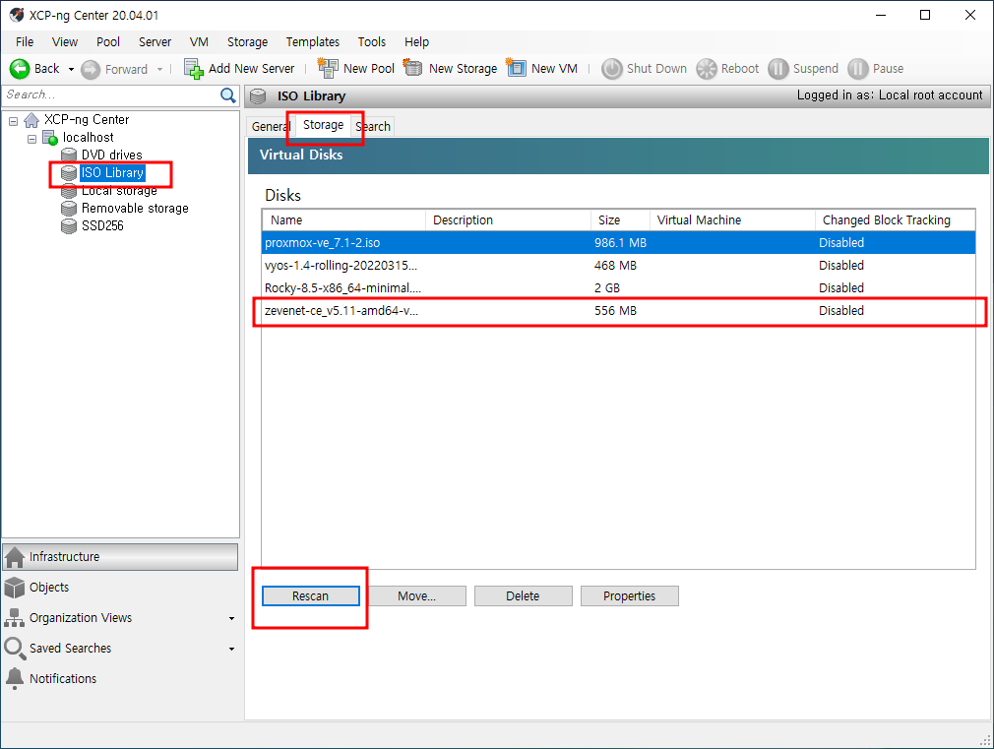The image size is (994, 749).
Task: Click the New Pool icon
Action: (x=328, y=68)
